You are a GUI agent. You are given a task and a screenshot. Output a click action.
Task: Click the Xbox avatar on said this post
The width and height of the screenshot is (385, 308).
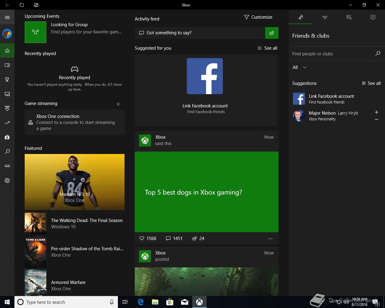click(x=145, y=140)
